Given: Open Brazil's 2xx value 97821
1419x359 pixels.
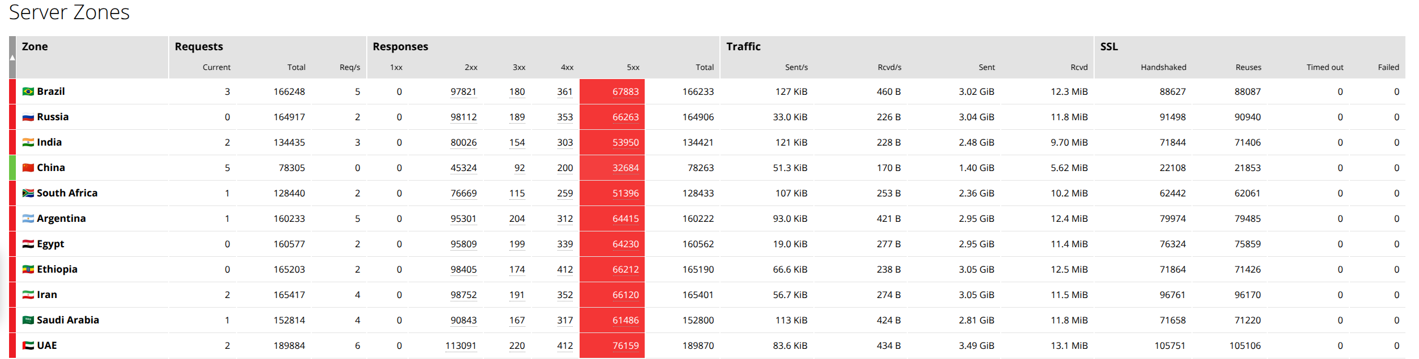Looking at the screenshot, I should coord(463,92).
